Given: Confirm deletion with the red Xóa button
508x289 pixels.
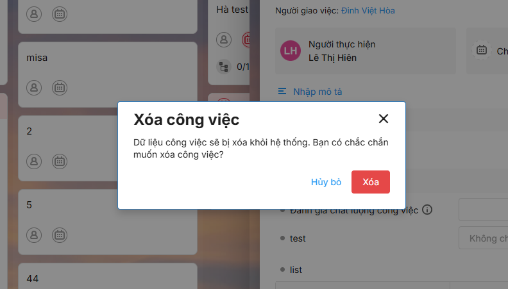Looking at the screenshot, I should [370, 182].
